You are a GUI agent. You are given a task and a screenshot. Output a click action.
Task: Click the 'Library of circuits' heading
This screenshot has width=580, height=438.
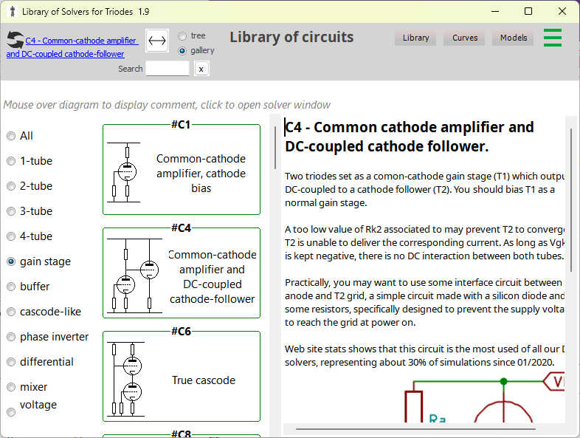tap(291, 38)
